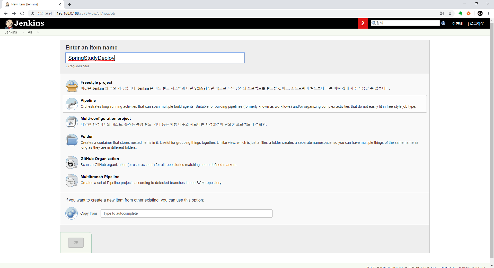Choose the Pipeline title
This screenshot has width=494, height=268.
88,100
